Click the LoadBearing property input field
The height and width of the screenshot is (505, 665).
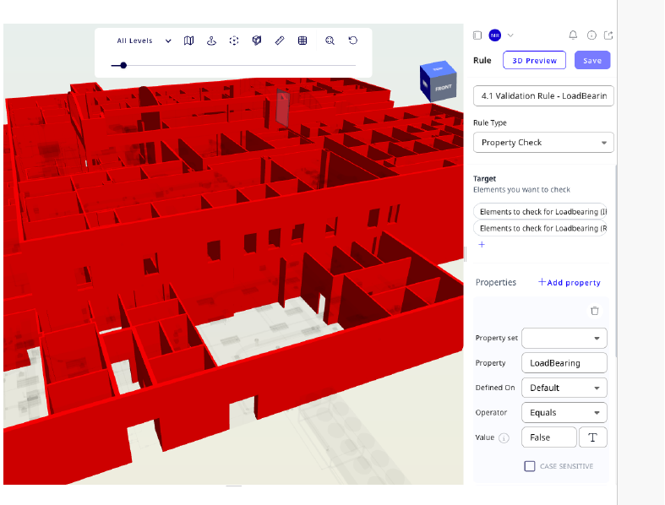click(564, 363)
